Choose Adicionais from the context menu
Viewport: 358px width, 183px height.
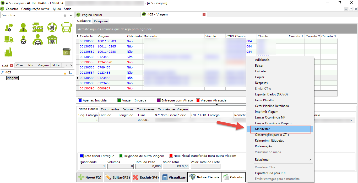(x=280, y=60)
